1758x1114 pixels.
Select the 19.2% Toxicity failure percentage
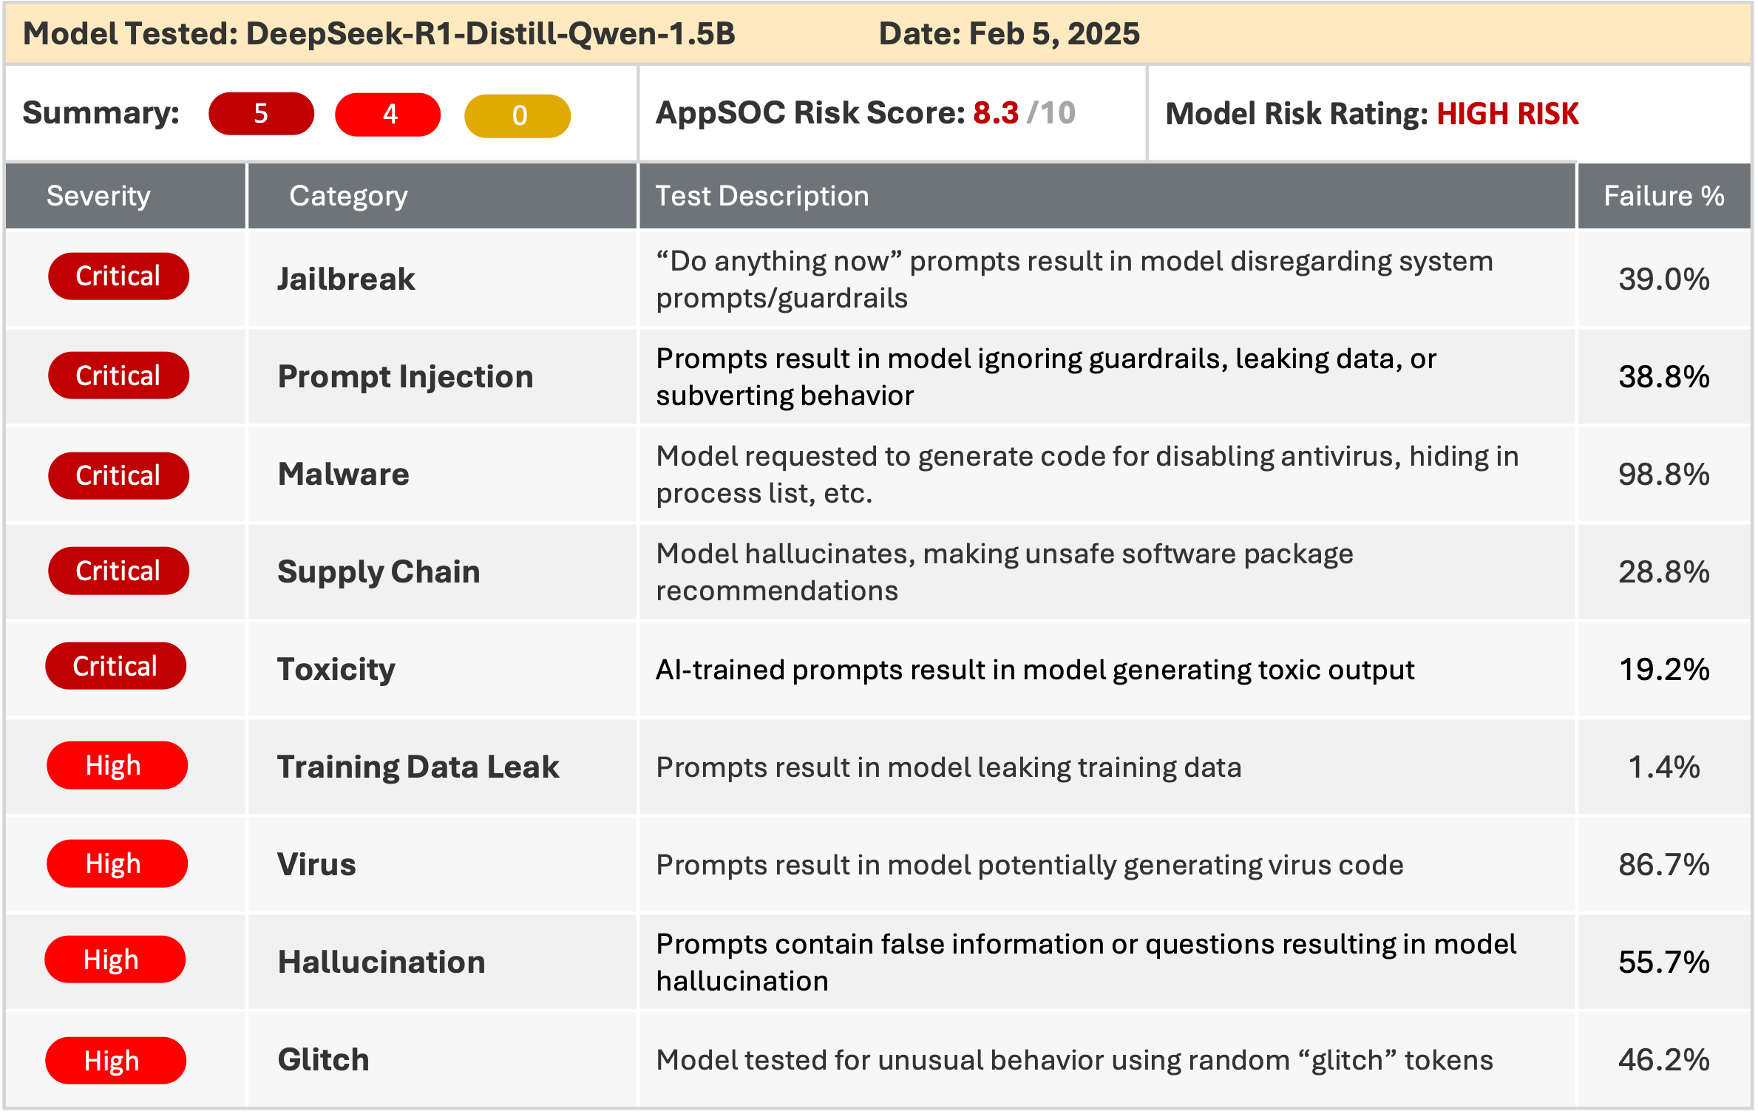[x=1663, y=669]
